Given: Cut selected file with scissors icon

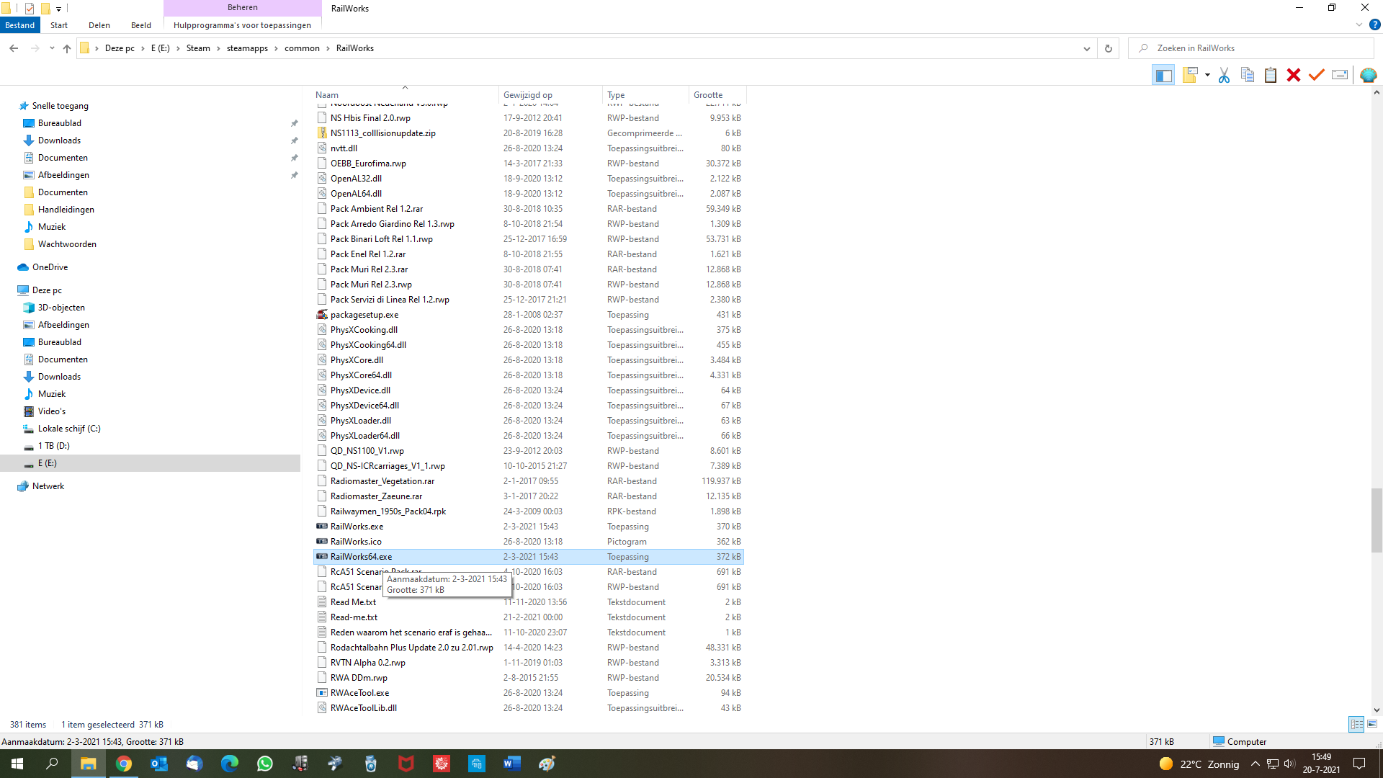Looking at the screenshot, I should click(1224, 75).
